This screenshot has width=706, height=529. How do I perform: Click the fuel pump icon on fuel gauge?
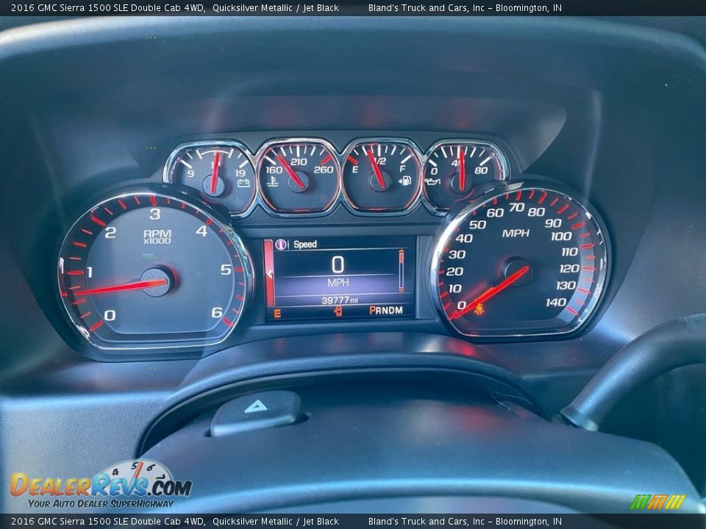(x=404, y=181)
